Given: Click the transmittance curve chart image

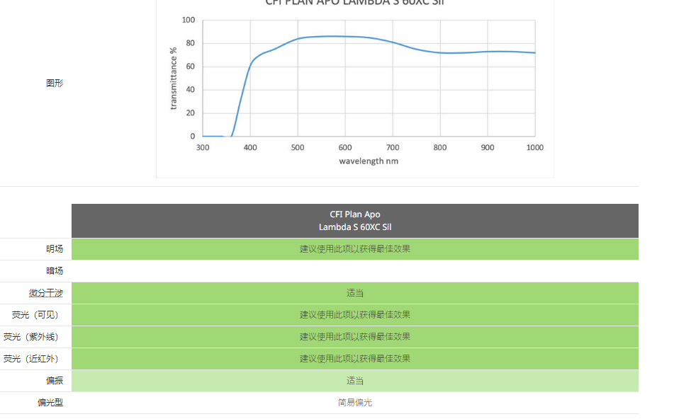Looking at the screenshot, I should tap(354, 88).
